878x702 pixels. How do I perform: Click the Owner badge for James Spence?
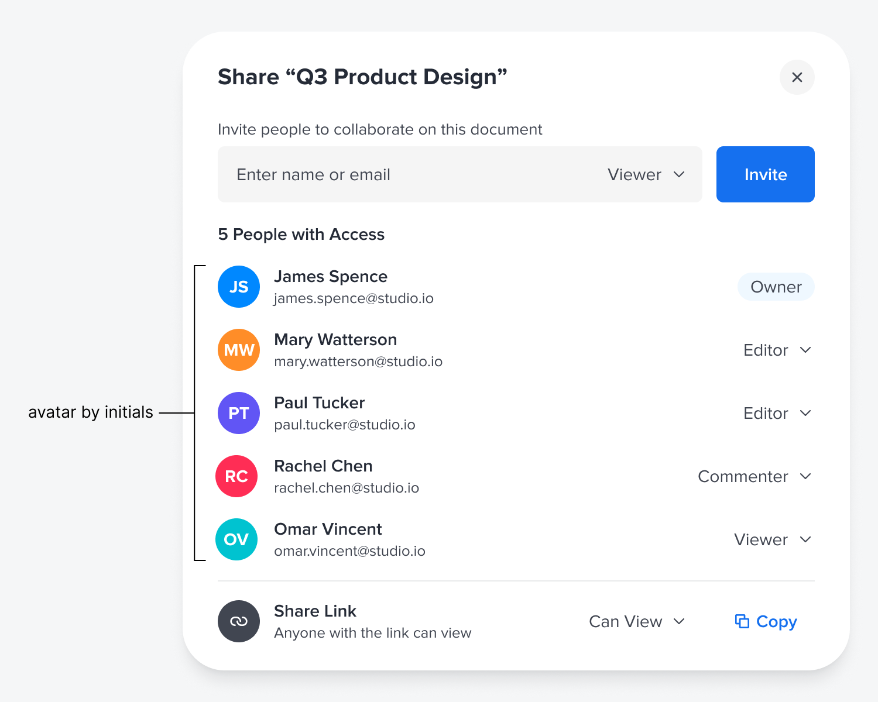[x=776, y=287]
